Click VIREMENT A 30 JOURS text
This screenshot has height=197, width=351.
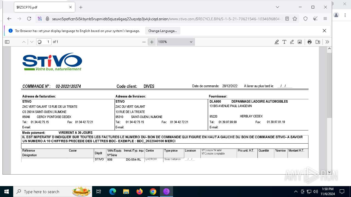75,133
